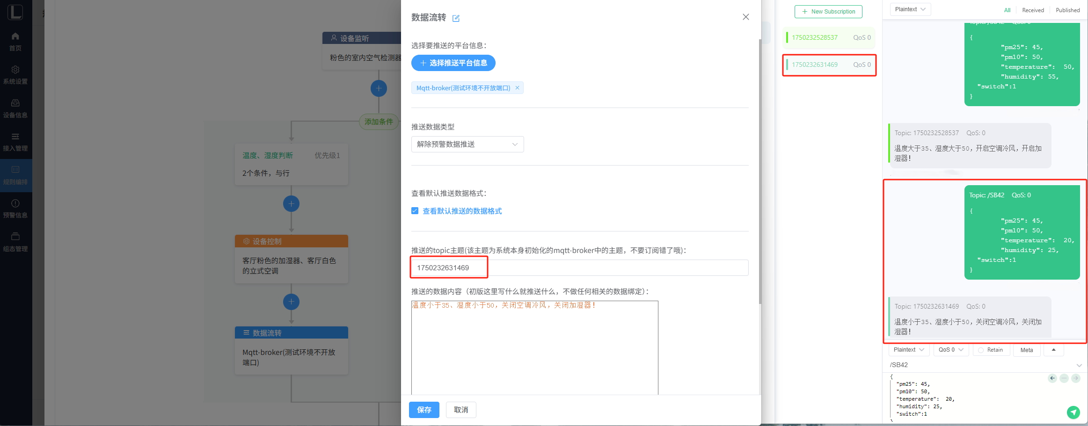This screenshot has height=426, width=1088.
Task: Remove the Mqtt-broker tag with its x icon
Action: pos(517,88)
